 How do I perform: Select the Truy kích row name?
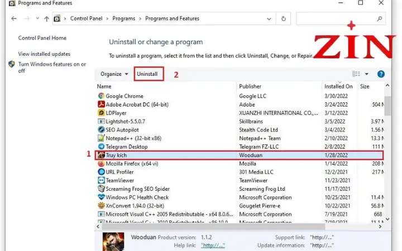pyautogui.click(x=116, y=155)
